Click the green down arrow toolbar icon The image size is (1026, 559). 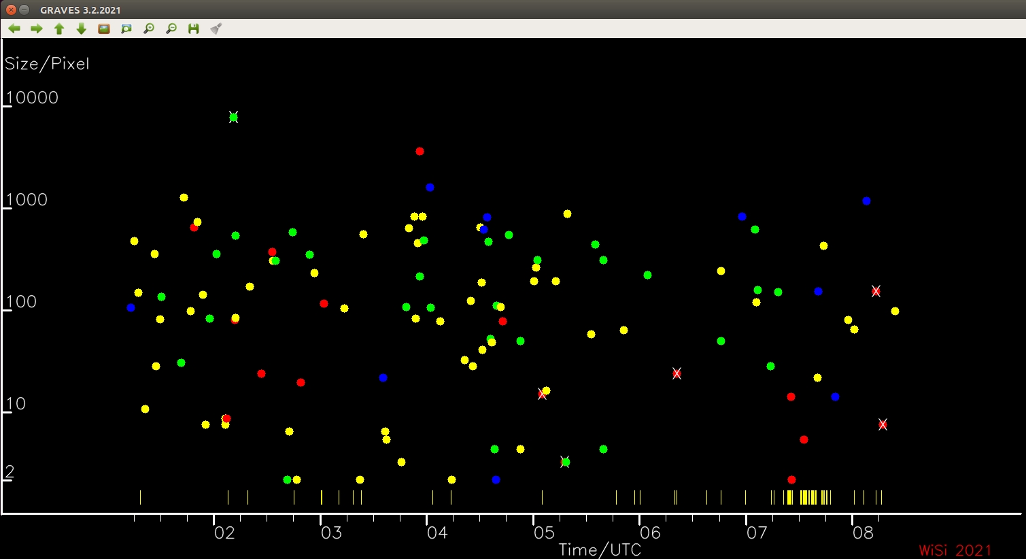(x=82, y=29)
